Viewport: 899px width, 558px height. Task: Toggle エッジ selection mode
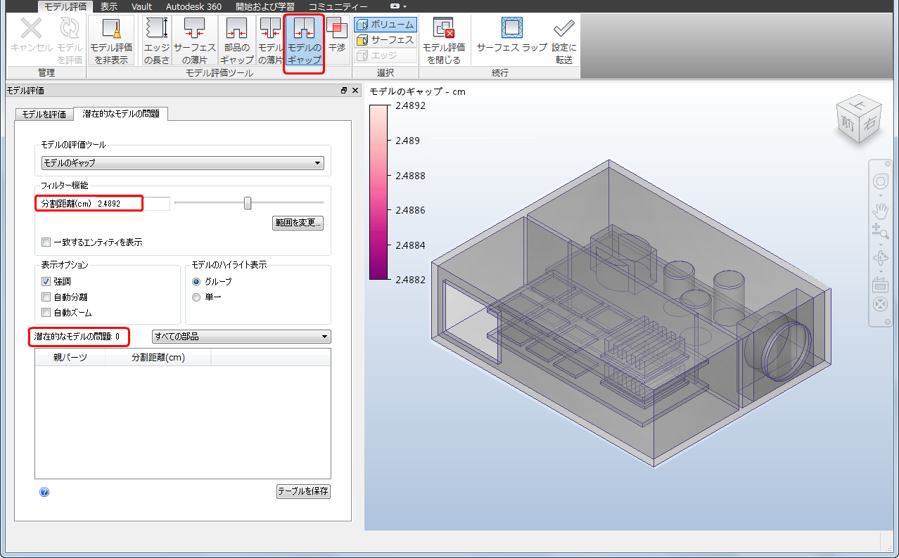pyautogui.click(x=385, y=56)
